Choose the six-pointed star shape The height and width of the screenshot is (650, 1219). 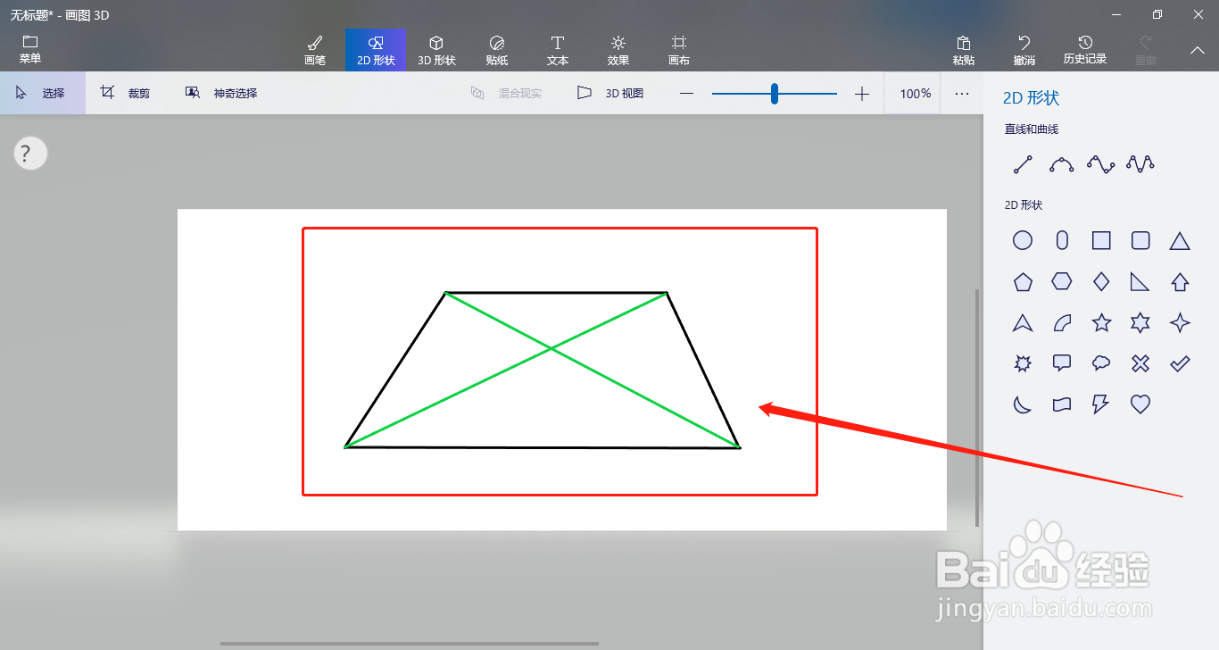[1140, 322]
